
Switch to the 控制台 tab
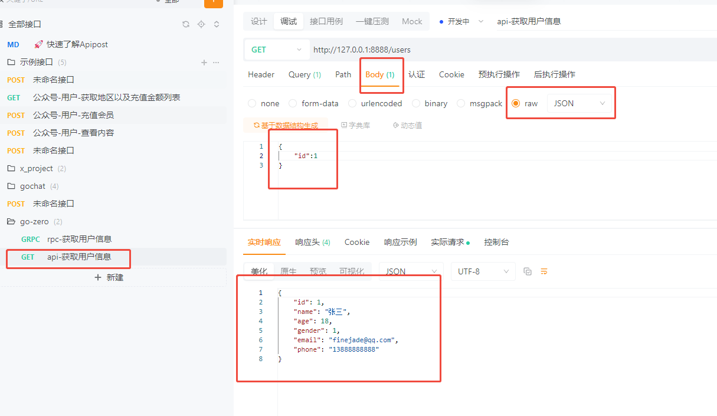click(496, 242)
